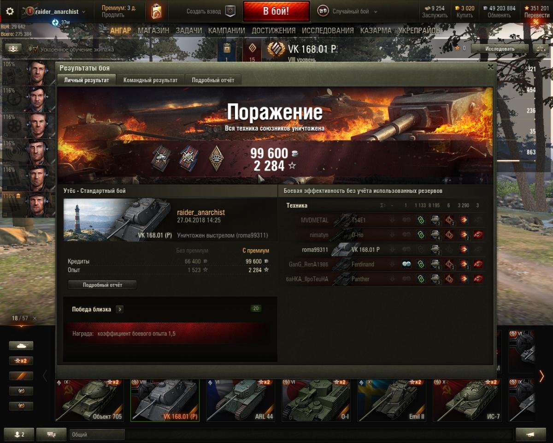Select the Объект 705 tank thumbnail
The width and height of the screenshot is (553, 443).
[x=89, y=401]
